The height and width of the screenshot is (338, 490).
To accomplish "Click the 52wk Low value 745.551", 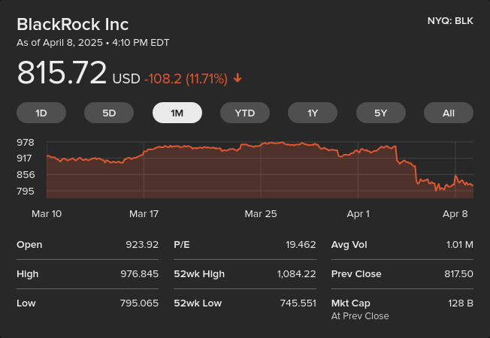I will point(298,303).
